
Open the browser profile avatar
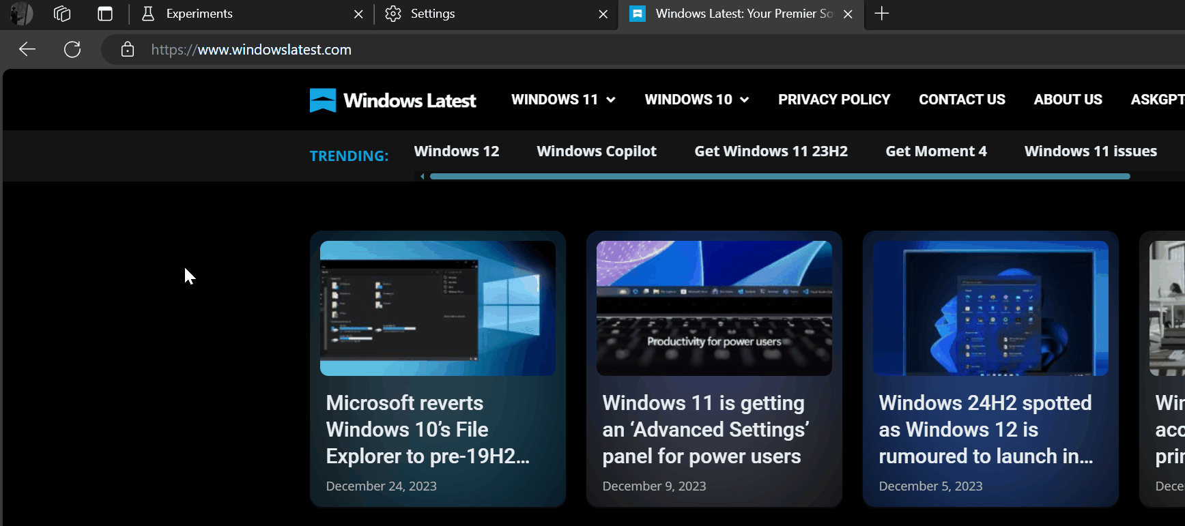pos(21,14)
